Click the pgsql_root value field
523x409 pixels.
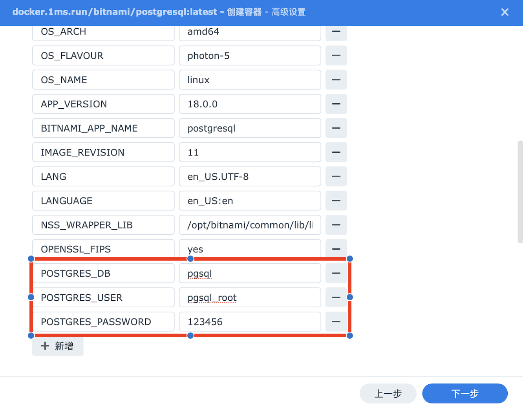(x=250, y=298)
